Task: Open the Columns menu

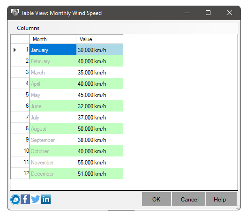Action: [x=28, y=28]
